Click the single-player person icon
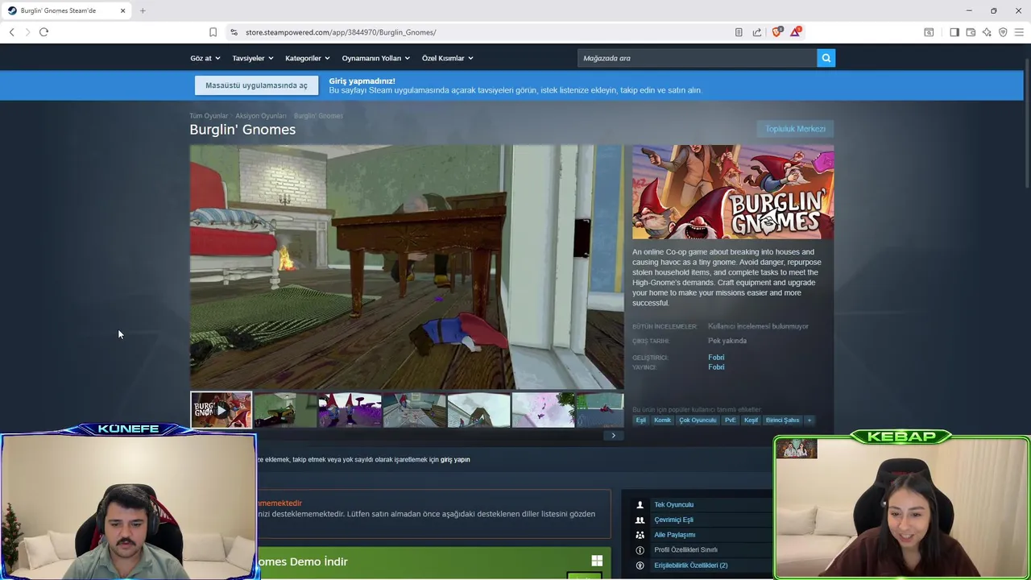This screenshot has width=1031, height=580. coord(640,504)
